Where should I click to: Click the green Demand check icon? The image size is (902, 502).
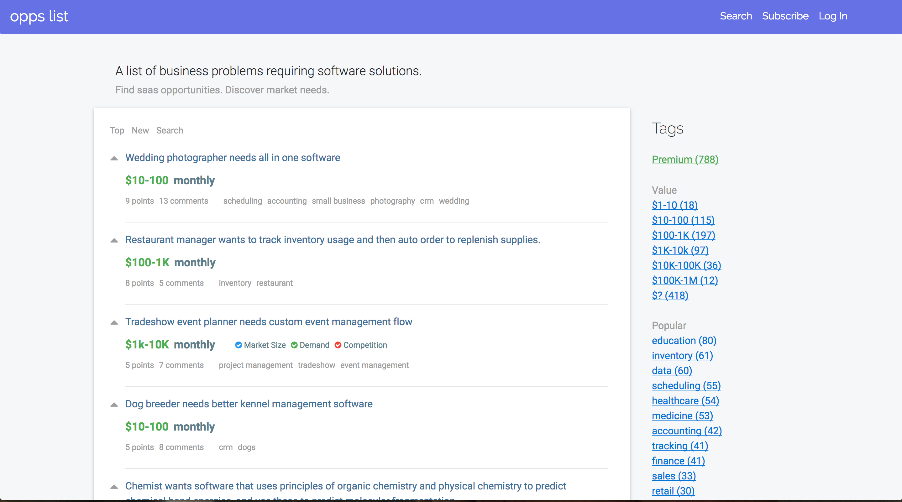point(294,345)
